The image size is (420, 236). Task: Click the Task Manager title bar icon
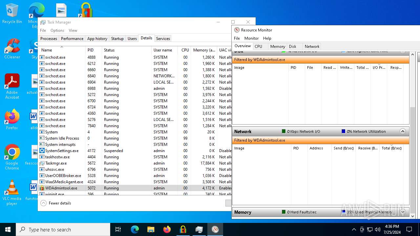point(43,22)
